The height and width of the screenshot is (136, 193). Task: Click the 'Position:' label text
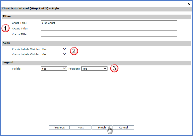[74, 69]
